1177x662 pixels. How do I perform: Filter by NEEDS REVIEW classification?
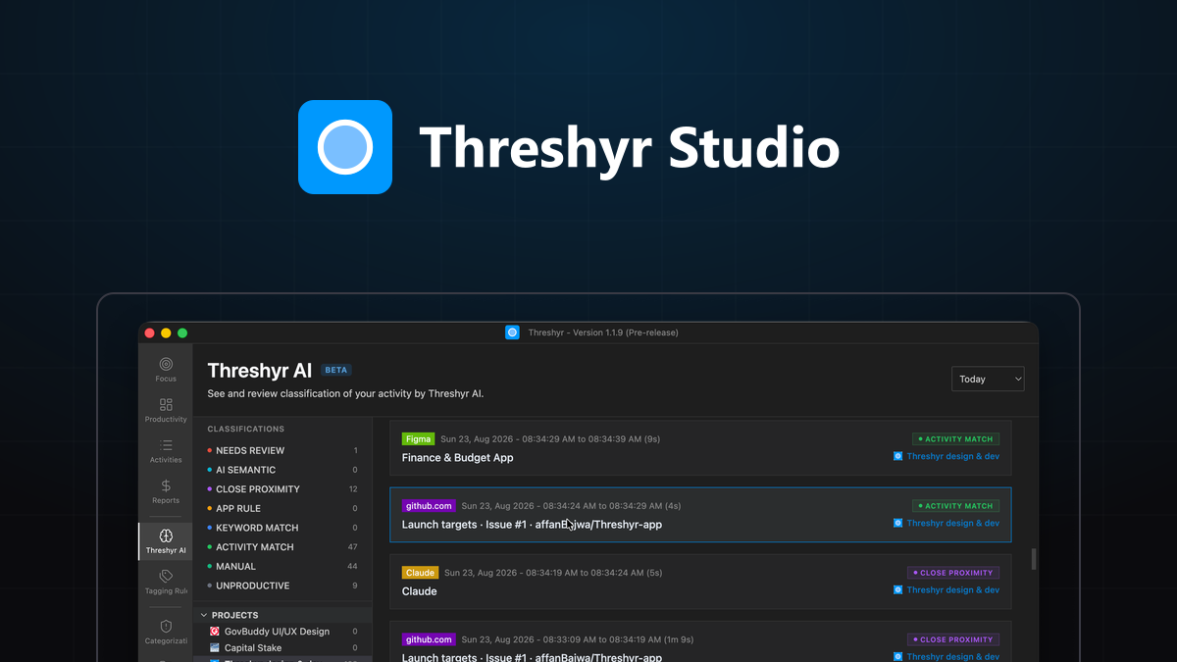[282, 450]
